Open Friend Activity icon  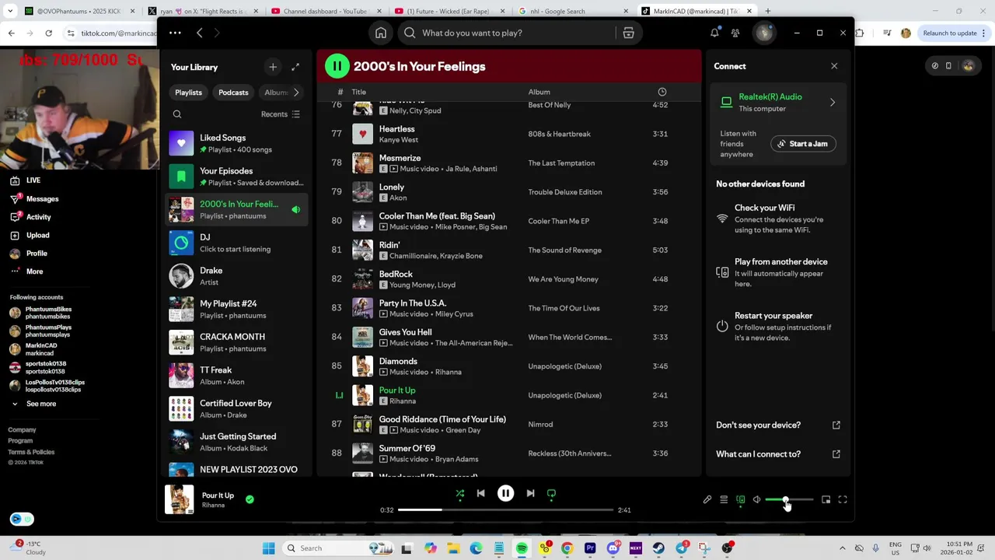(735, 33)
